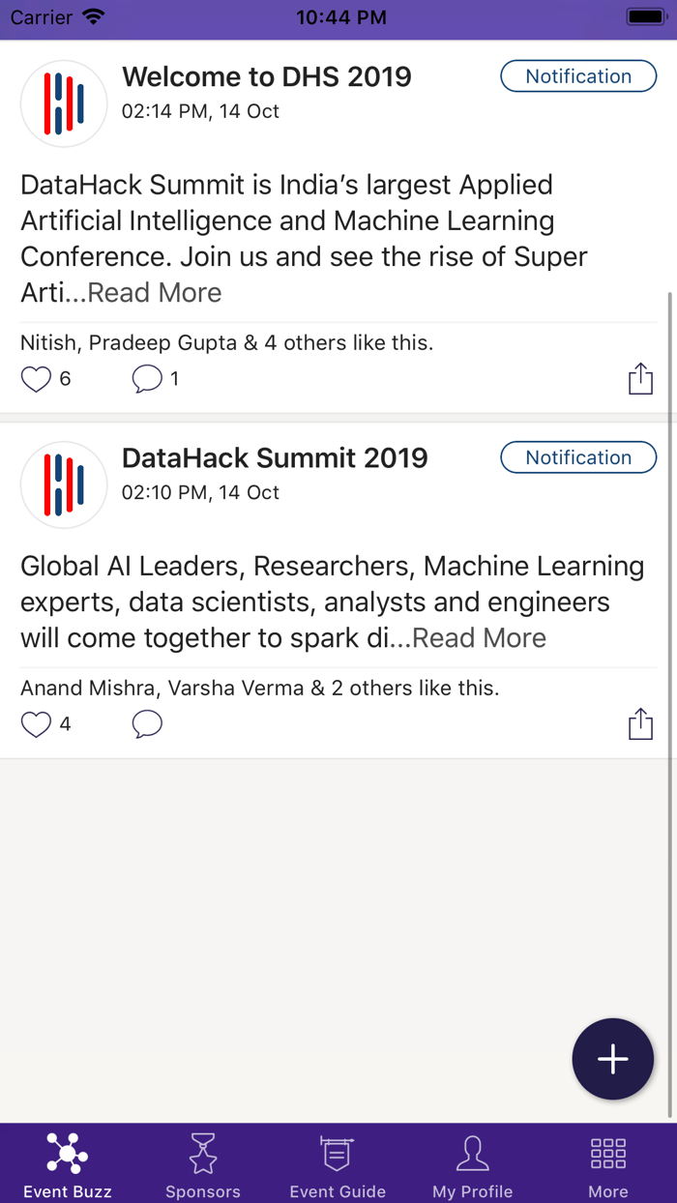This screenshot has height=1203, width=677.
Task: Share the Welcome to DHS 2019 post
Action: click(x=640, y=378)
